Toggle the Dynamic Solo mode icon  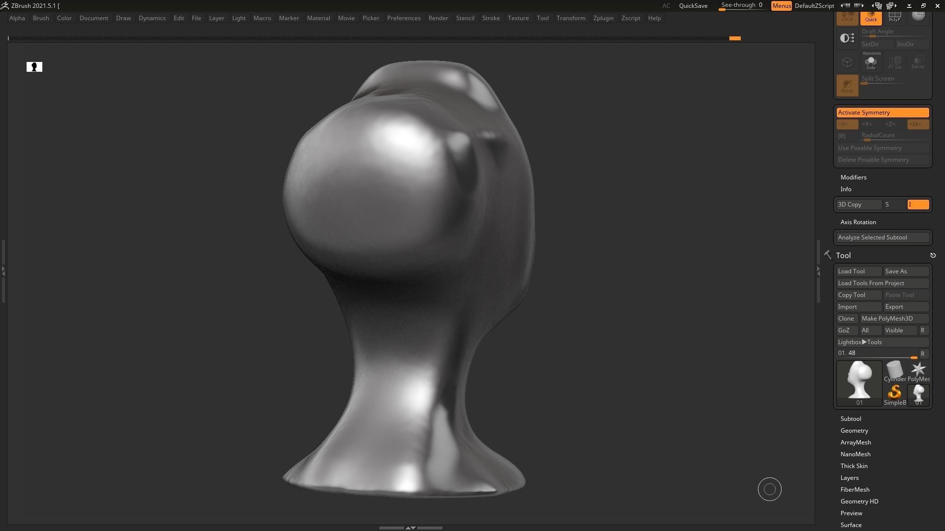[871, 61]
